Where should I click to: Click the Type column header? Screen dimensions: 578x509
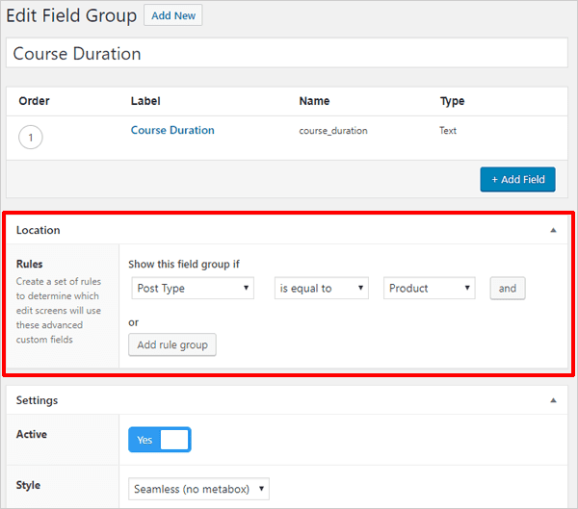click(453, 101)
